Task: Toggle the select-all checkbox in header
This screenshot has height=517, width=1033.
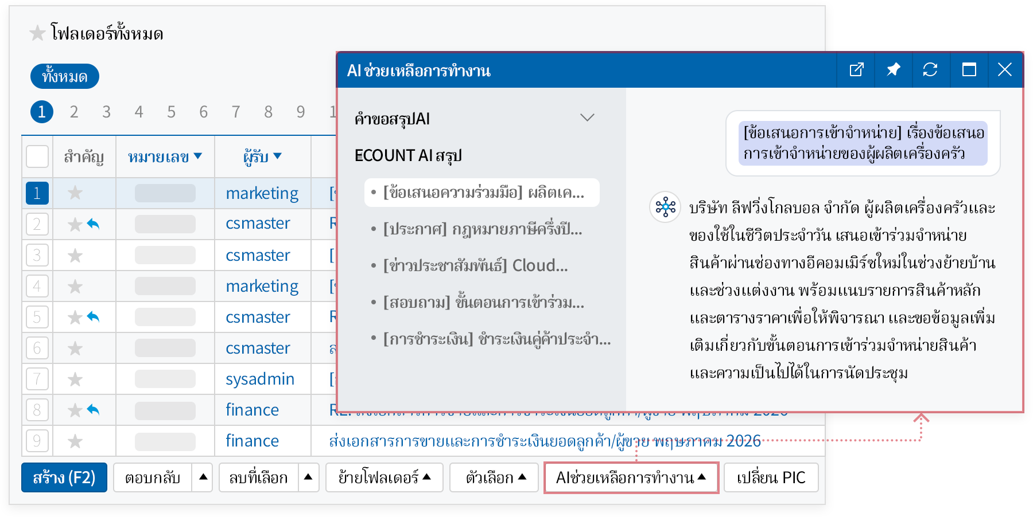Action: [37, 156]
